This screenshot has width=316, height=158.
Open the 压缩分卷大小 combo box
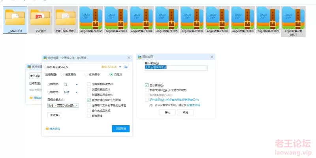tap(63, 105)
